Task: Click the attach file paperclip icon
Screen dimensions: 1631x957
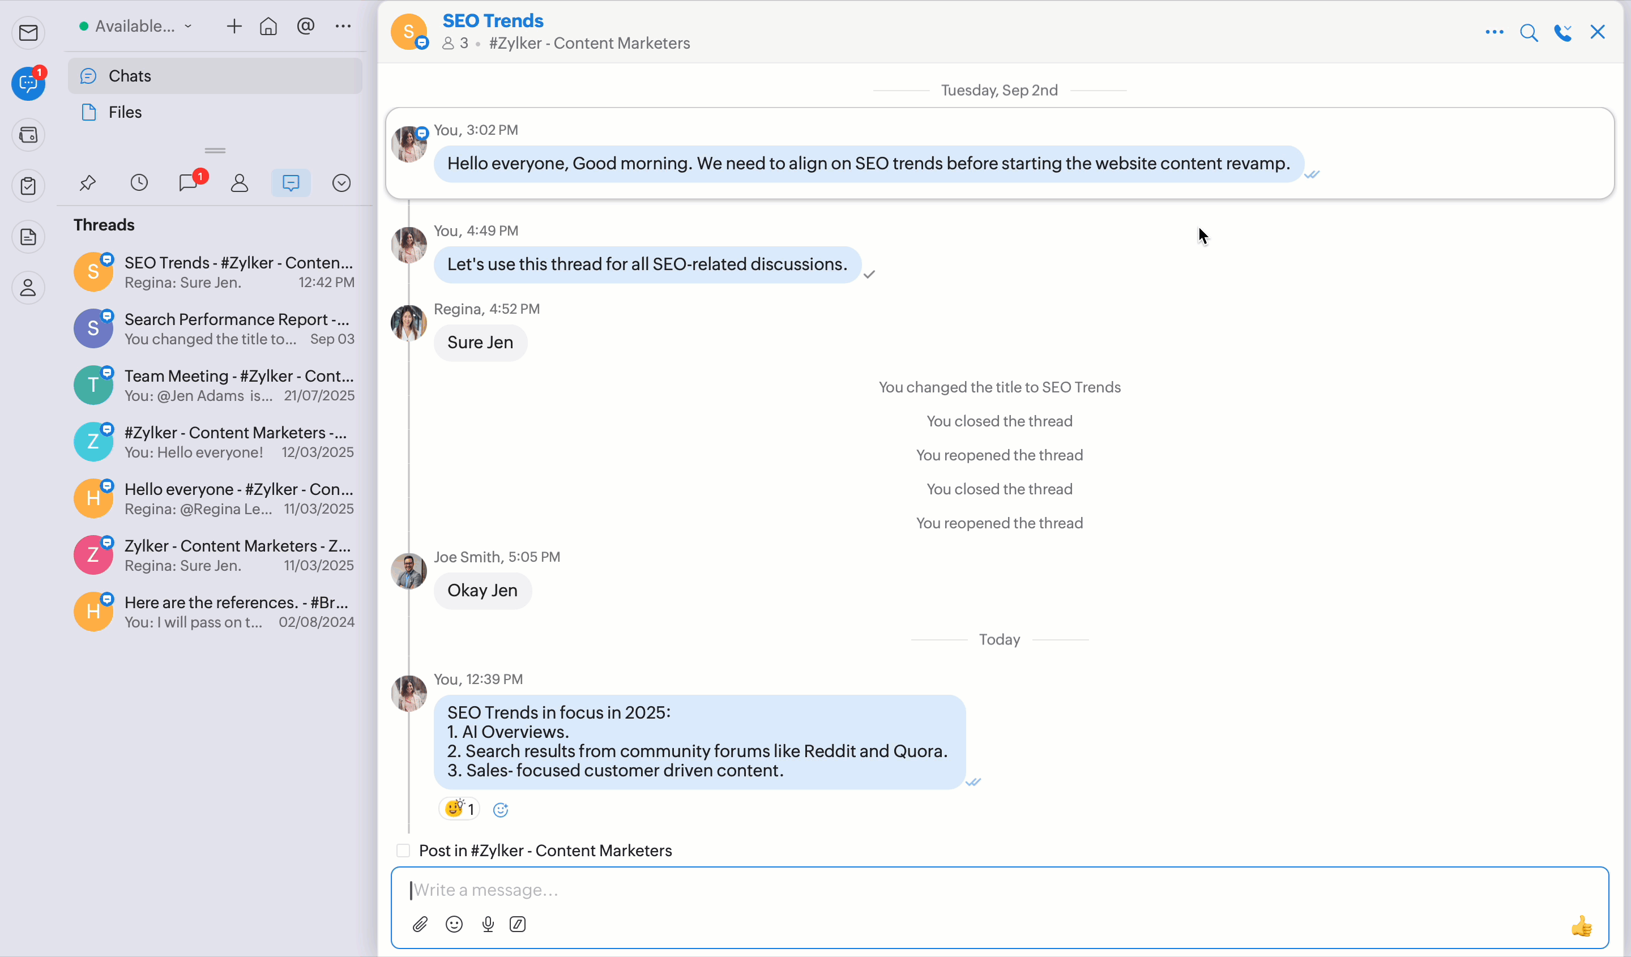Action: point(420,924)
